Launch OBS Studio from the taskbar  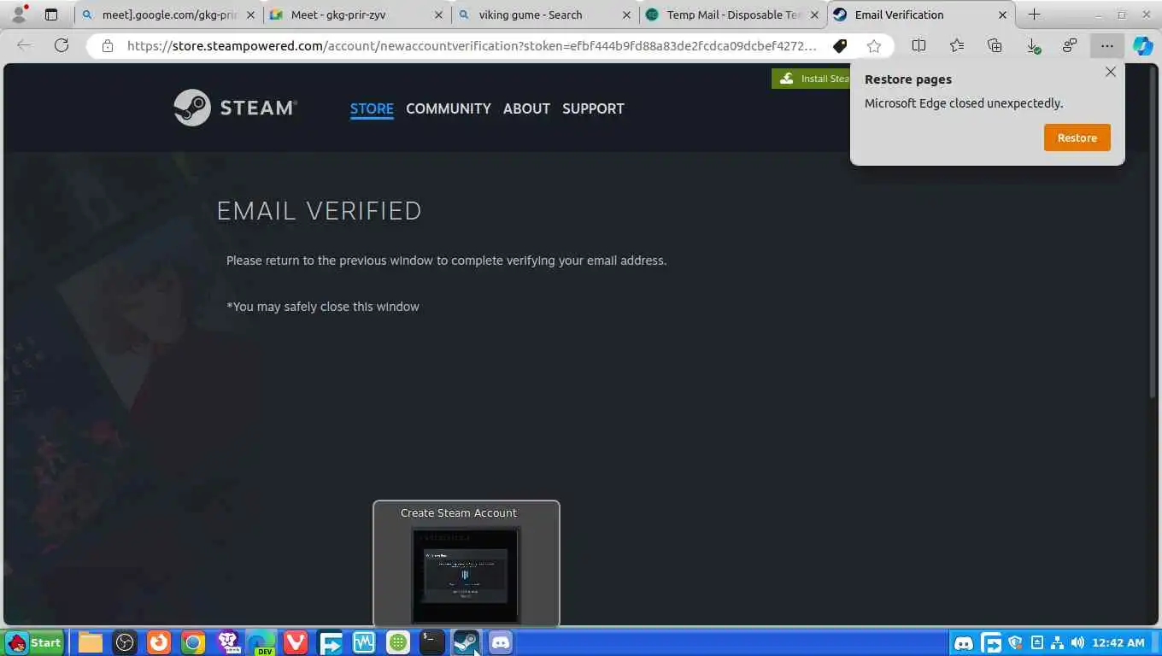[x=125, y=642]
